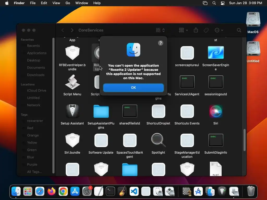Click the Edit Tags toolbar button
This screenshot has width=267, height=200.
(x=206, y=30)
